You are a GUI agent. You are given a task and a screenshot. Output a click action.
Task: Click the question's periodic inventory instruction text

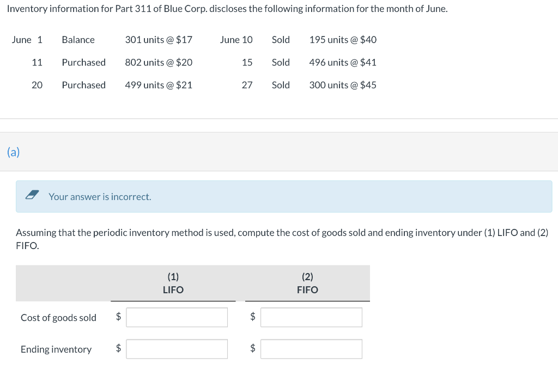282,239
